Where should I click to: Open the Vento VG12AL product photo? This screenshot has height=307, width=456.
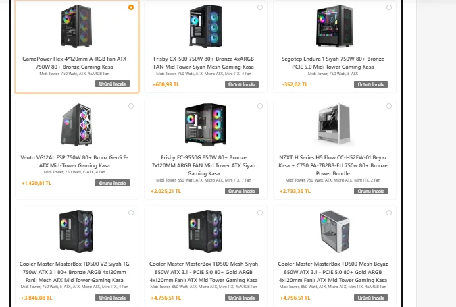pyautogui.click(x=76, y=125)
